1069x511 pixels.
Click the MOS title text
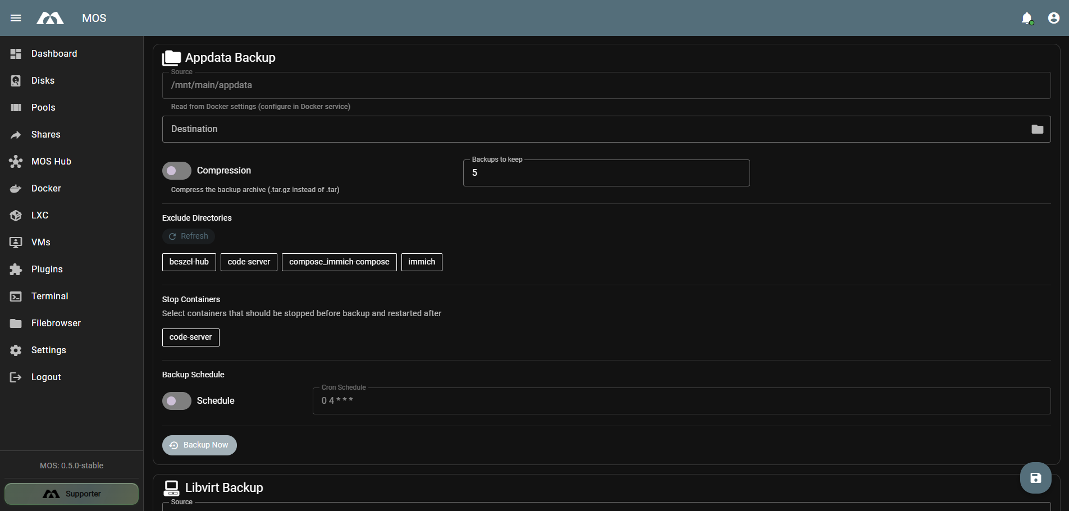click(x=94, y=18)
